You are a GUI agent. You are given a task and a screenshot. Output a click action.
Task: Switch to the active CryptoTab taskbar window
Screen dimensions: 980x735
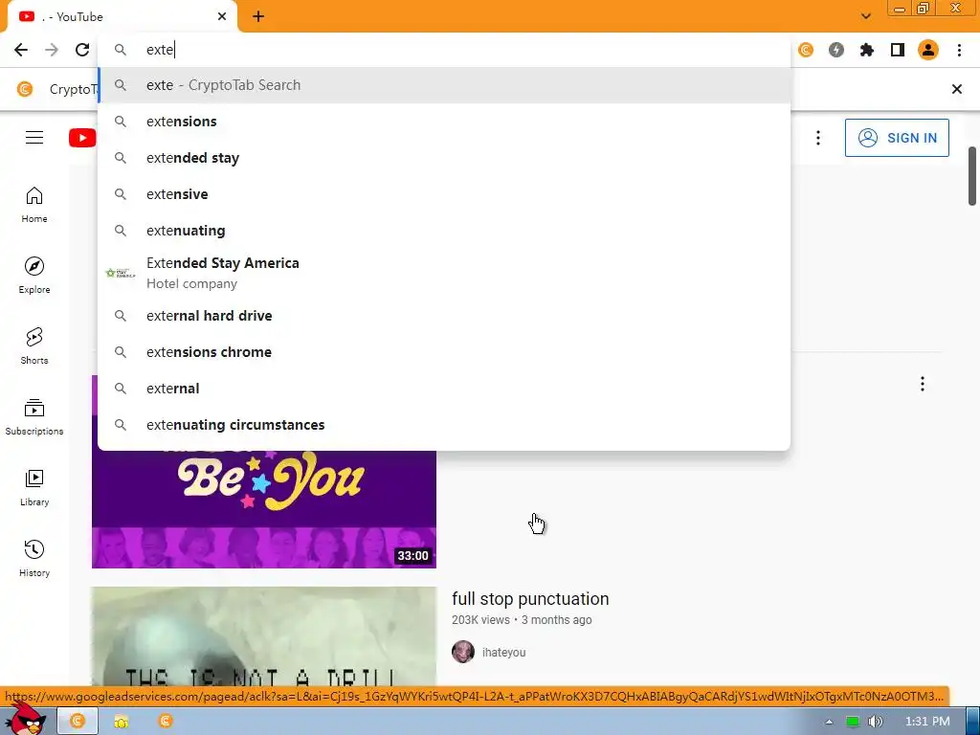78,722
